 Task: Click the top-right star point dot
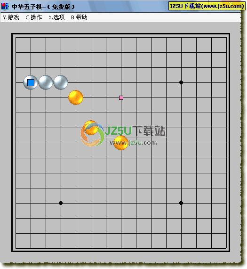tap(181, 82)
